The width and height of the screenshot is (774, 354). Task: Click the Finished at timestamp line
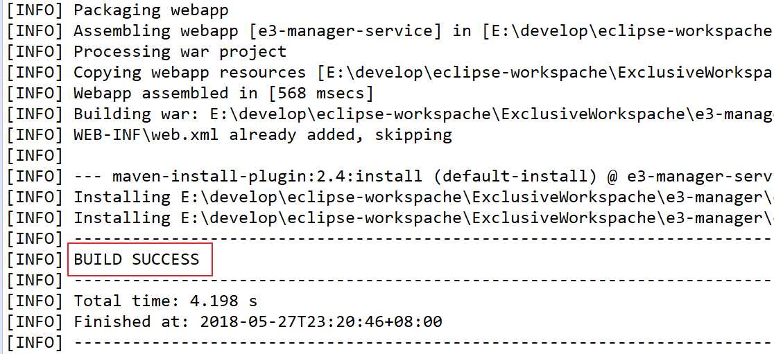(224, 321)
